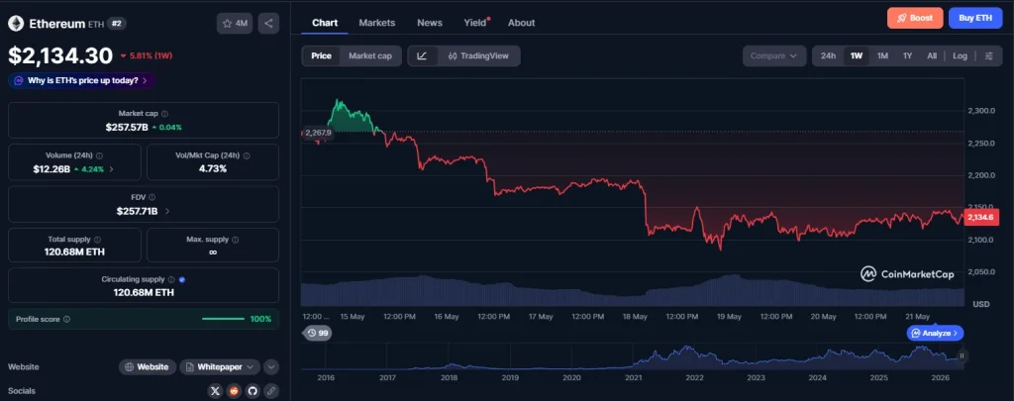Viewport: 1014px width, 401px height.
Task: Select the Market cap chart toggle
Action: click(370, 55)
